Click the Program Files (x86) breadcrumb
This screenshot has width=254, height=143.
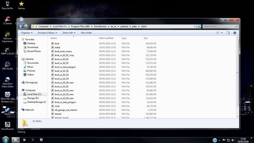[x=80, y=27]
